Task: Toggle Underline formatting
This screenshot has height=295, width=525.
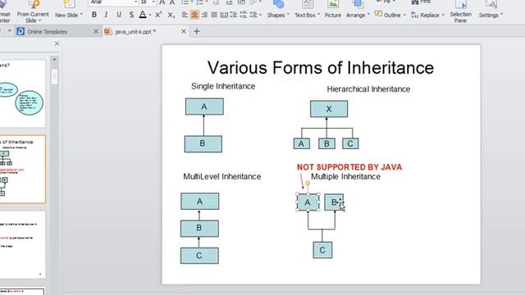Action: tap(118, 15)
